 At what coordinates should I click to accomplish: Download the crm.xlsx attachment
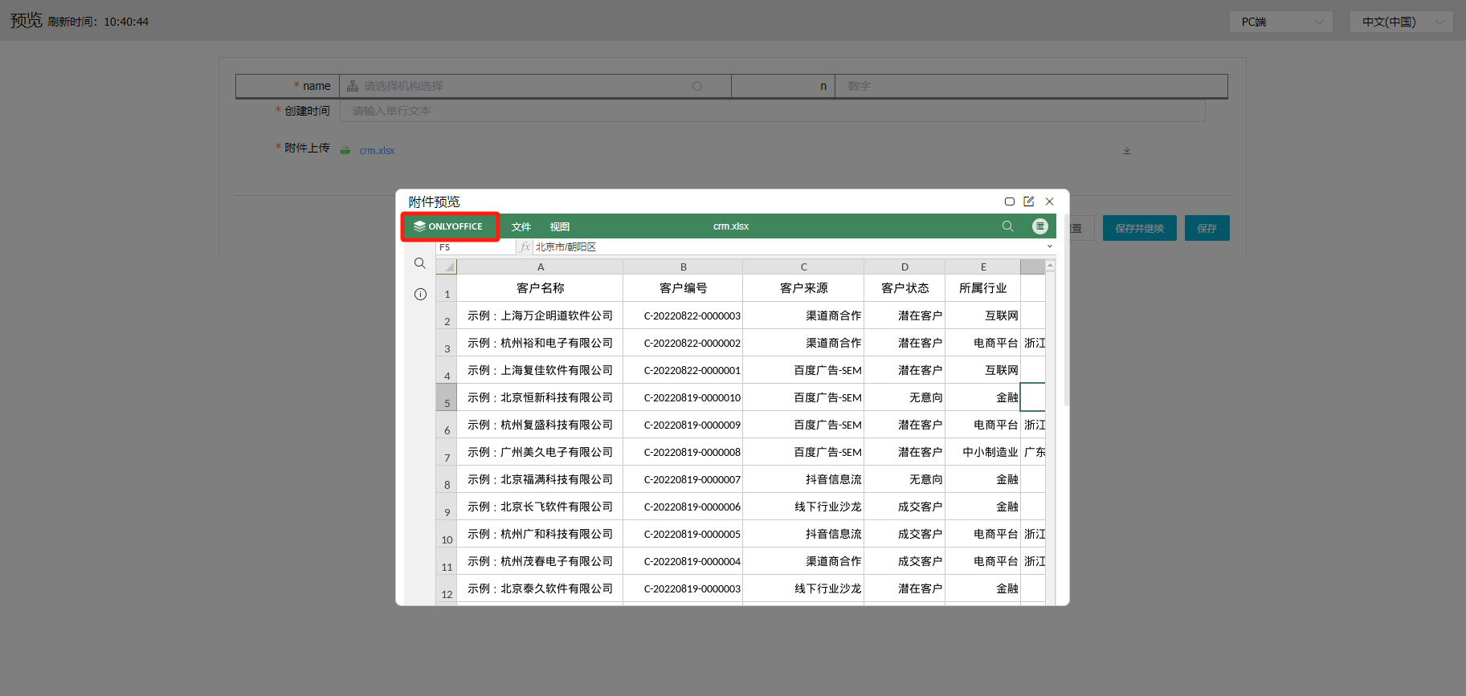click(x=1126, y=151)
